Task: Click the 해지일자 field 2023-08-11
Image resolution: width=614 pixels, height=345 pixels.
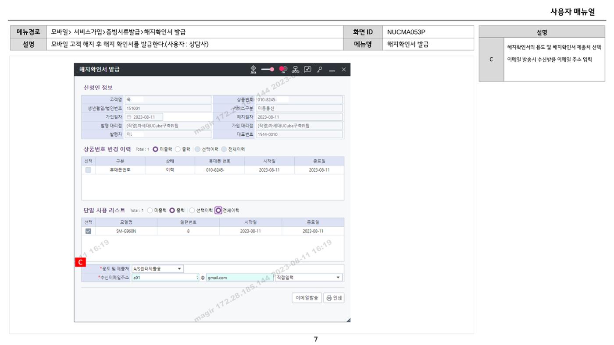Action: click(299, 117)
